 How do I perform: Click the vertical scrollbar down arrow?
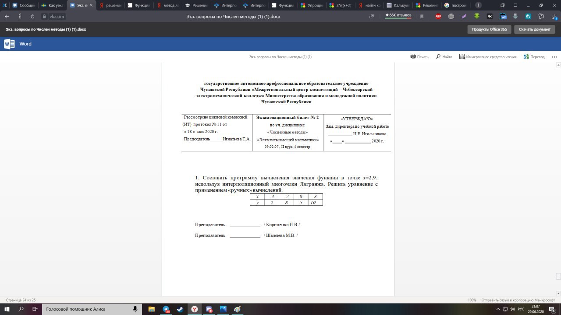tap(558, 293)
